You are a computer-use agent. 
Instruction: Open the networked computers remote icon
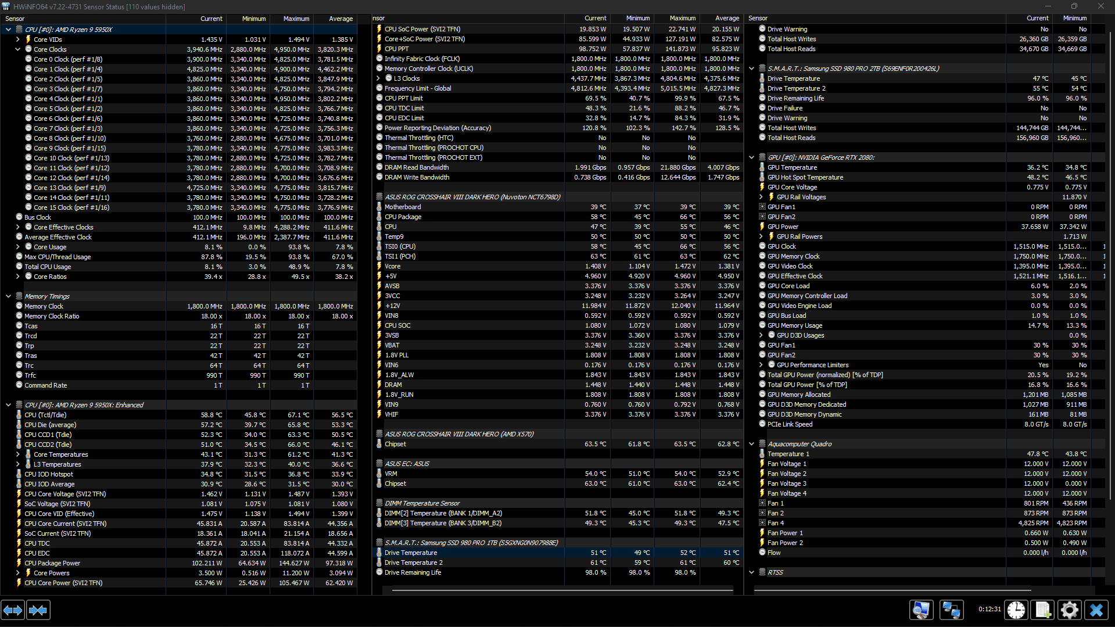[951, 610]
